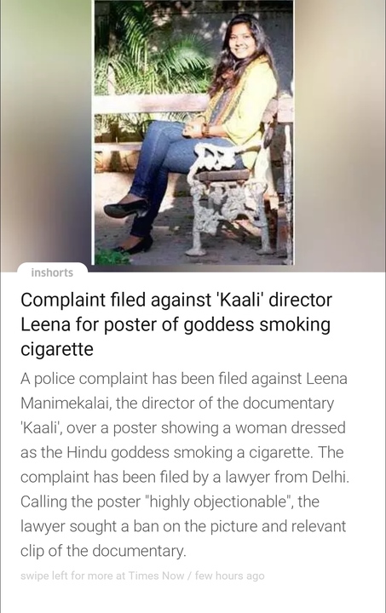386x613 pixels.
Task: Tap the inshorts badge label
Action: [52, 272]
